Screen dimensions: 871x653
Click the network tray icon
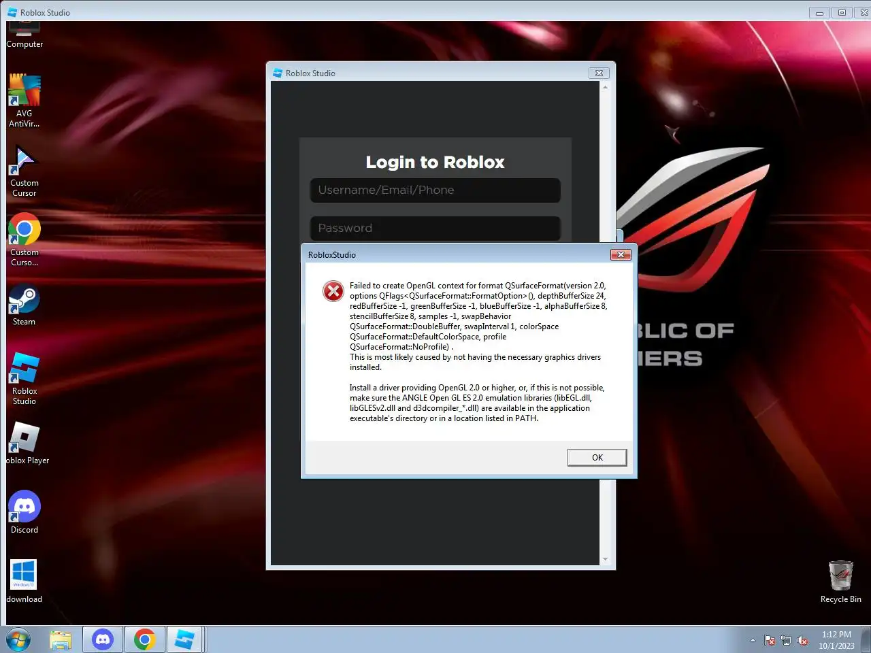[786, 640]
